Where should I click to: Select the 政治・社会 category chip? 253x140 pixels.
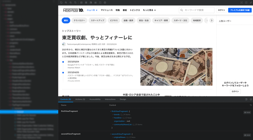point(144,20)
